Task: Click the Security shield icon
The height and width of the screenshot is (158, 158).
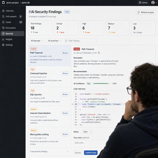Action: click(x=3, y=34)
